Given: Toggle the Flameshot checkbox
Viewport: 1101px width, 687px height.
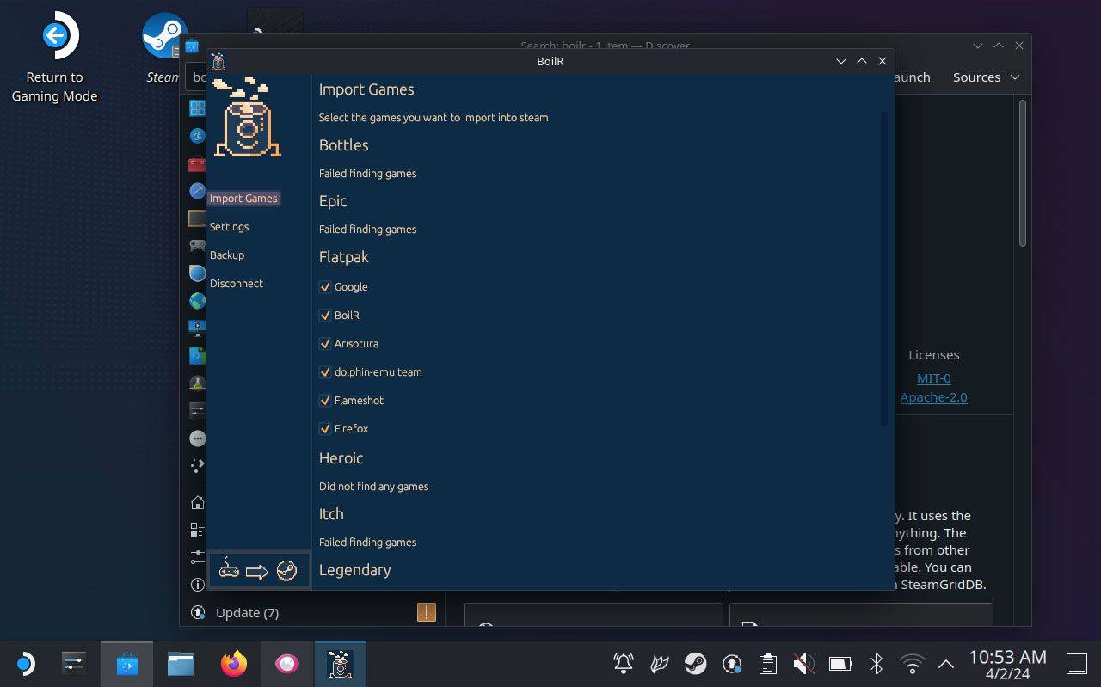Looking at the screenshot, I should pyautogui.click(x=325, y=401).
